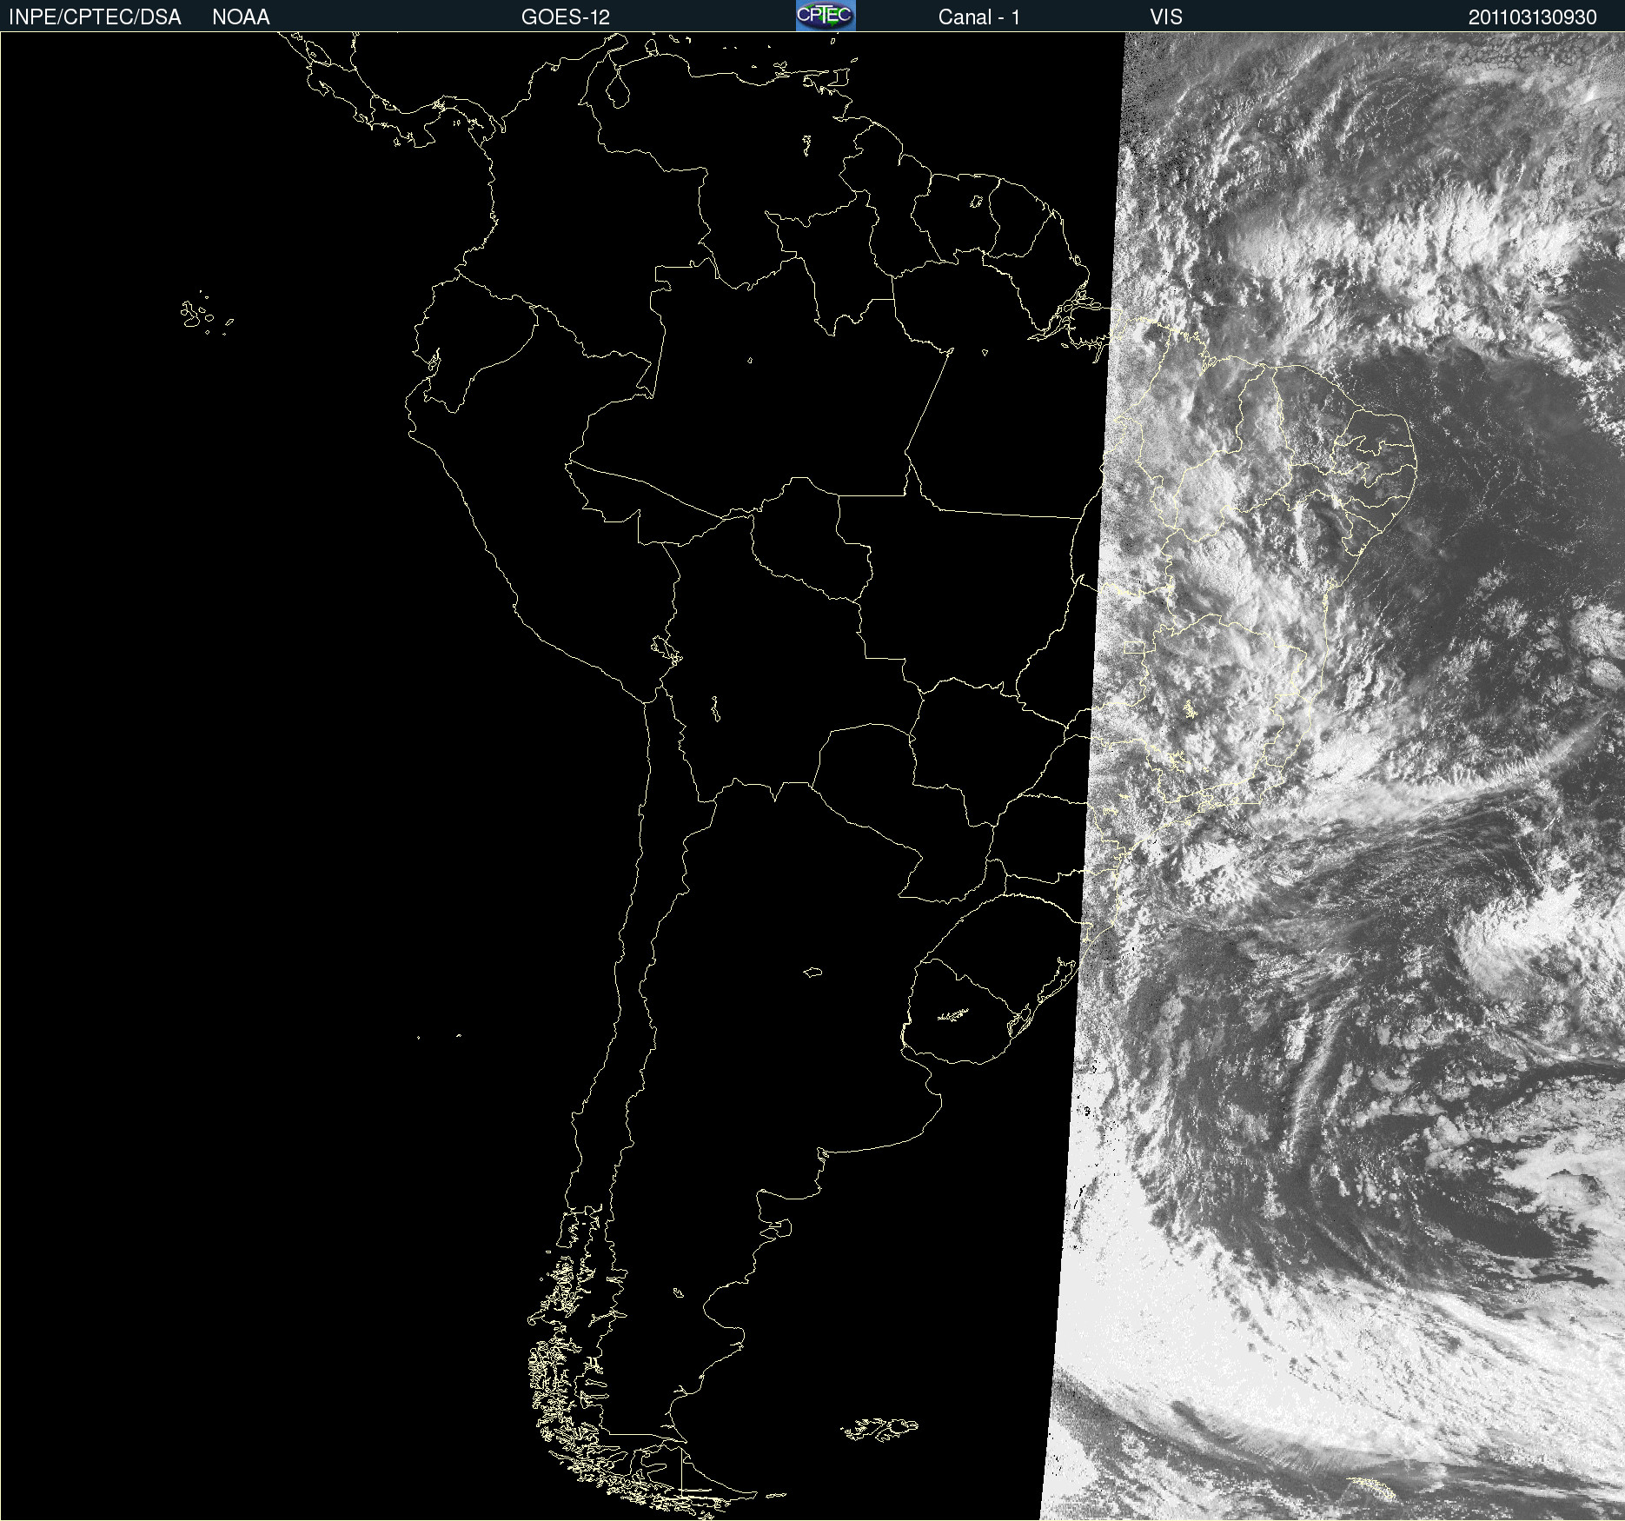This screenshot has height=1521, width=1625.
Task: Click the NOAA label in header
Action: [x=241, y=17]
